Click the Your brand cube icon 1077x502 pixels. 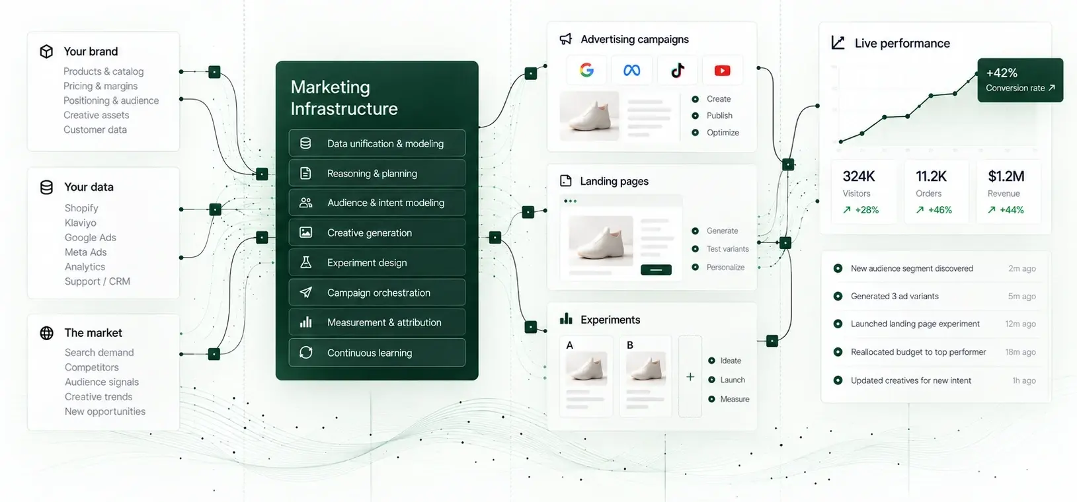[46, 52]
